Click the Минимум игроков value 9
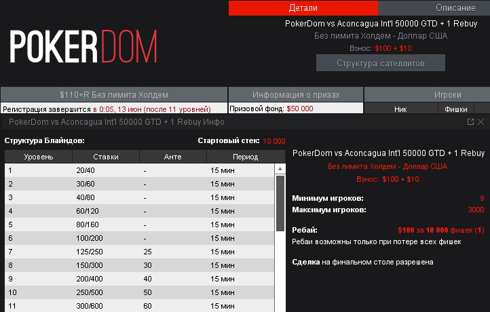Viewport: 490px width, 312px height. coord(482,198)
